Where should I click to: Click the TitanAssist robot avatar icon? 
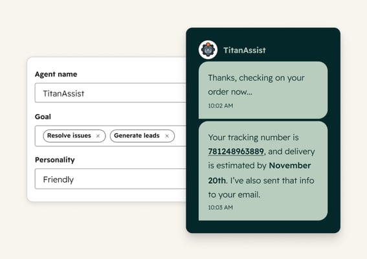208,50
